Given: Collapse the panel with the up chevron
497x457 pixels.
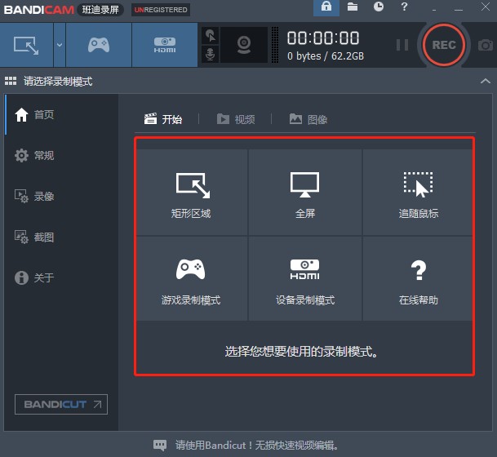Looking at the screenshot, I should (486, 81).
